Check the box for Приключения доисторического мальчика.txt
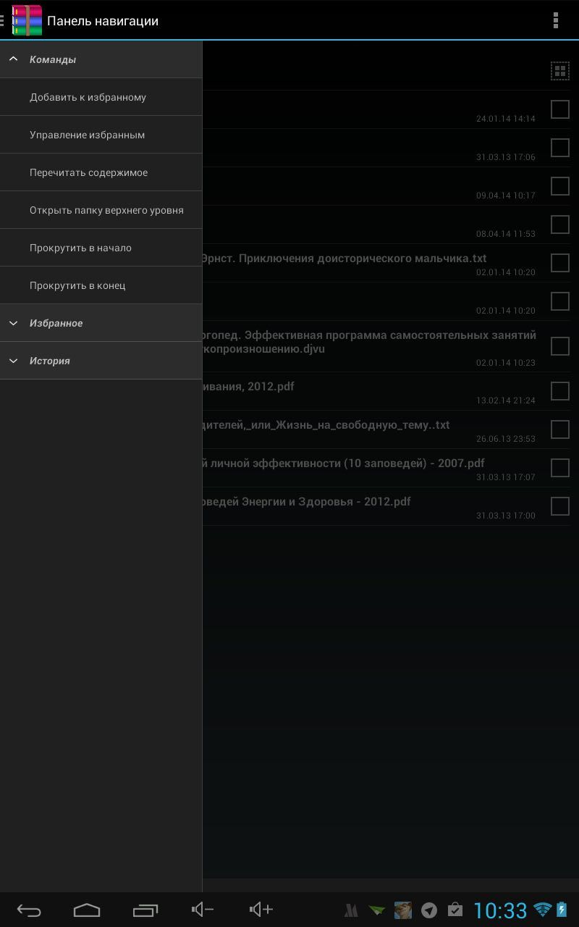 click(560, 263)
